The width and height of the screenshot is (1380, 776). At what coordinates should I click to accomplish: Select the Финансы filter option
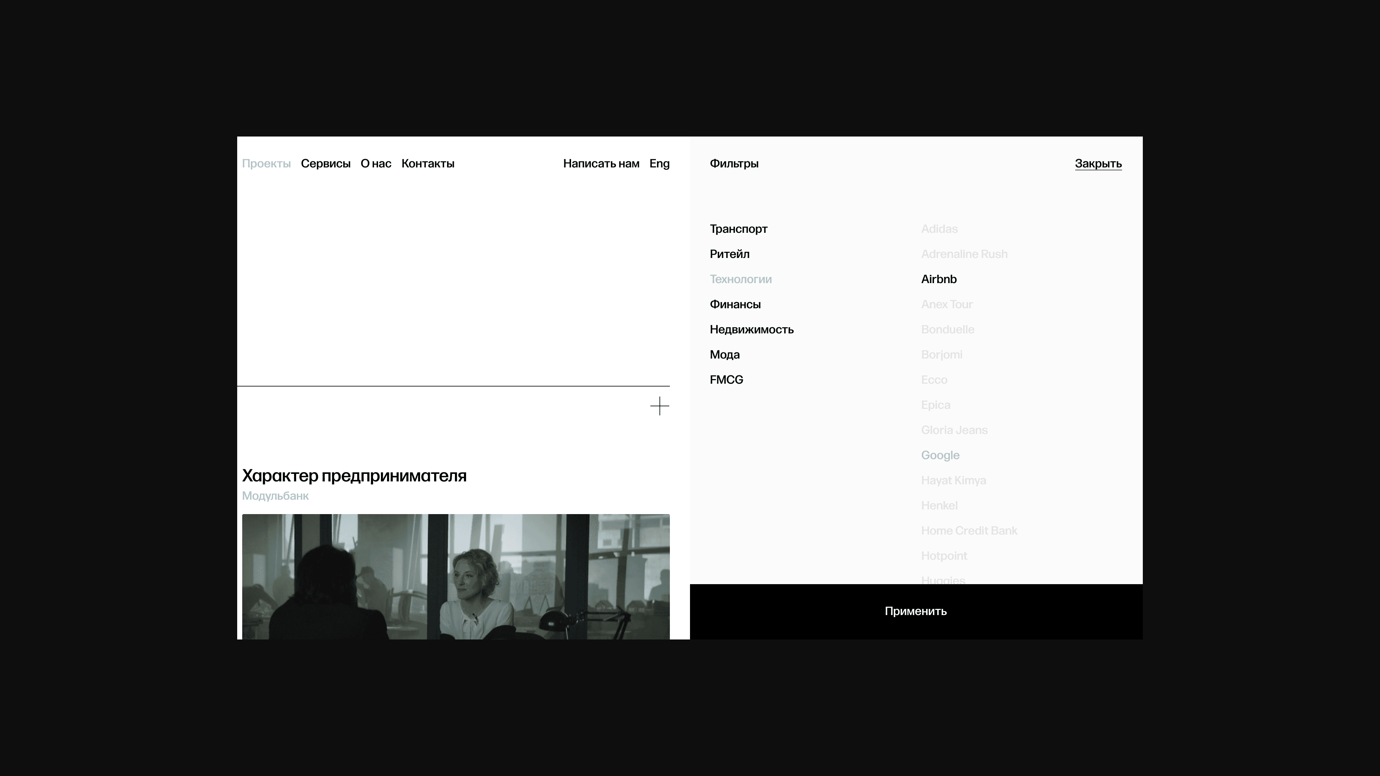click(x=735, y=304)
